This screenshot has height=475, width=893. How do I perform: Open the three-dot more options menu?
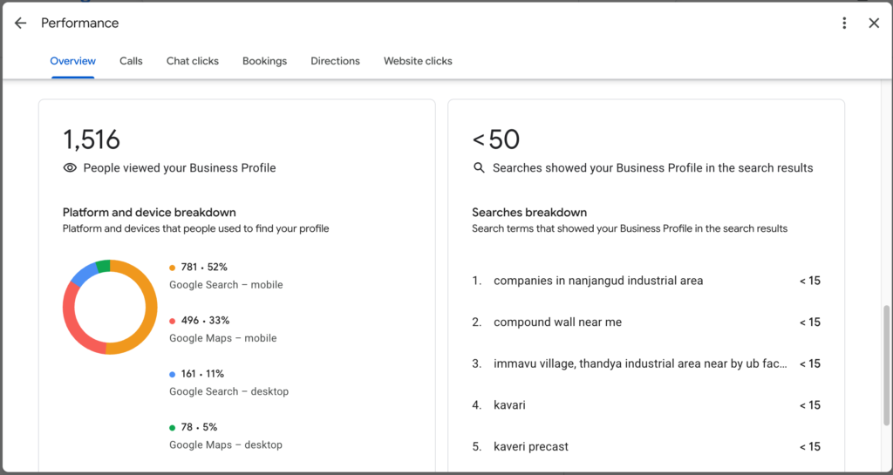coord(844,24)
